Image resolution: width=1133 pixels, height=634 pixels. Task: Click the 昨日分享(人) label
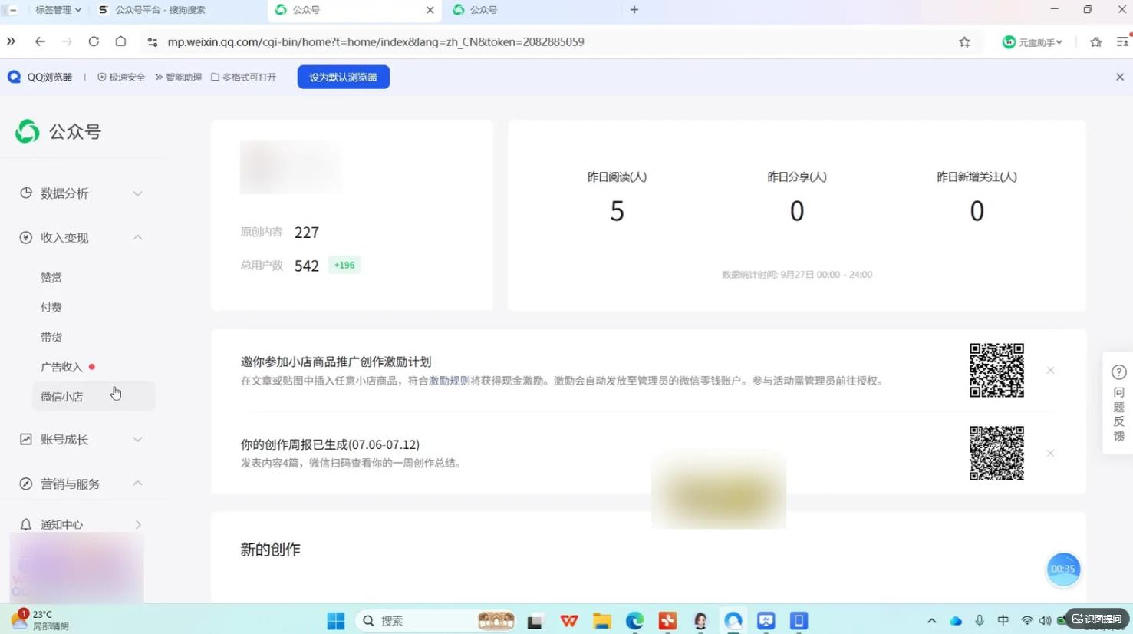[797, 177]
